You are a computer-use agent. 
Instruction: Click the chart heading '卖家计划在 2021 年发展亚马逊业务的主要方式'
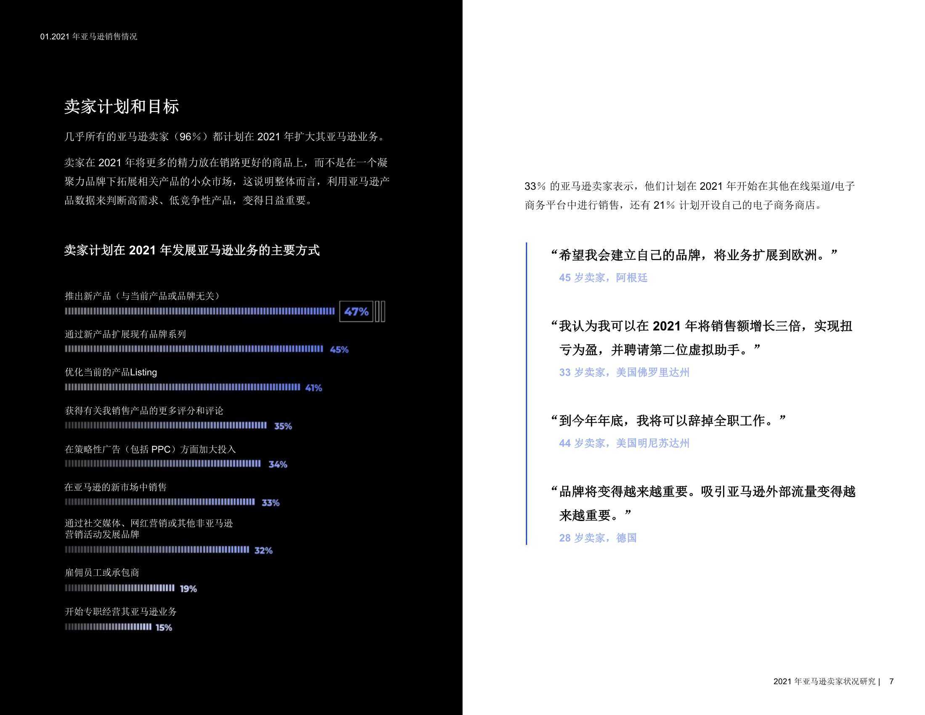pyautogui.click(x=192, y=250)
